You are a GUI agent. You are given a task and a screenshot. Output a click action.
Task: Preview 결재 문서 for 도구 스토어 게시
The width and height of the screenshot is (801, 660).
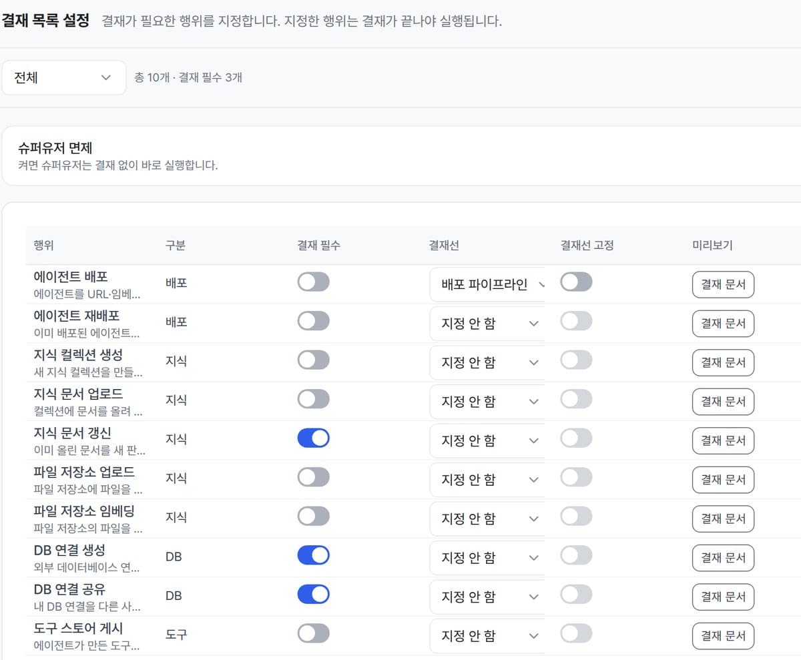(723, 636)
